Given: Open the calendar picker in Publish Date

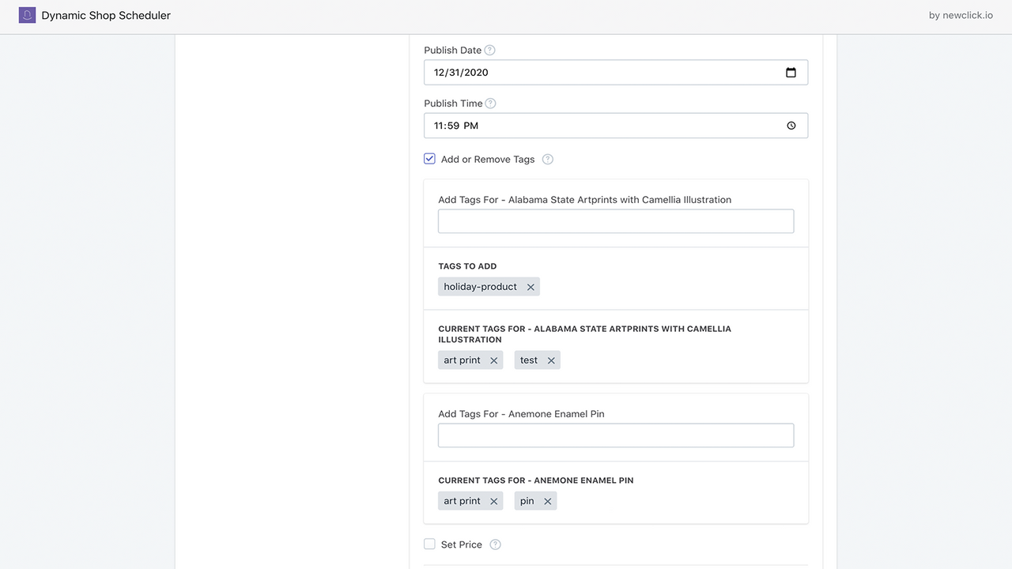Looking at the screenshot, I should click(791, 73).
